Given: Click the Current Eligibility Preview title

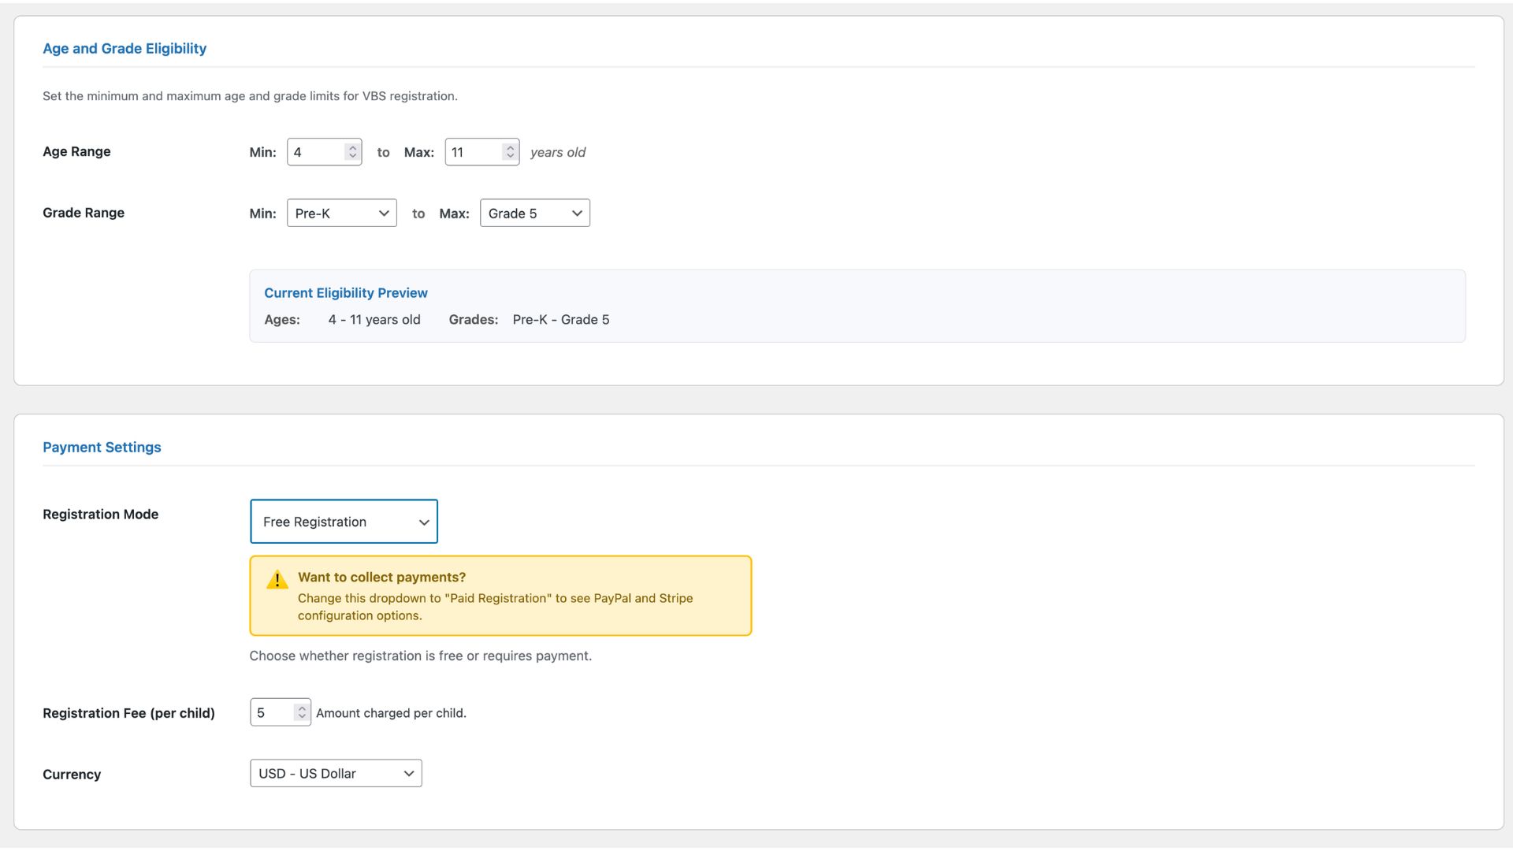Looking at the screenshot, I should (345, 293).
